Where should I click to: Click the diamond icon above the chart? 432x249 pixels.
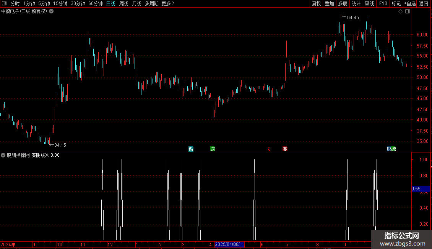[x=401, y=11]
